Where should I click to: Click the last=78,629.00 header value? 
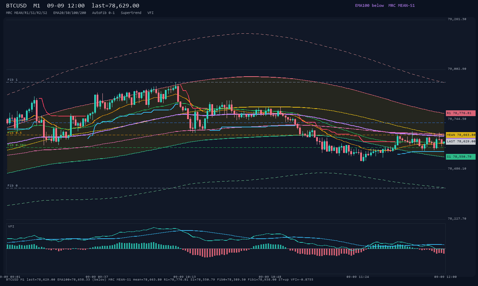click(x=115, y=5)
